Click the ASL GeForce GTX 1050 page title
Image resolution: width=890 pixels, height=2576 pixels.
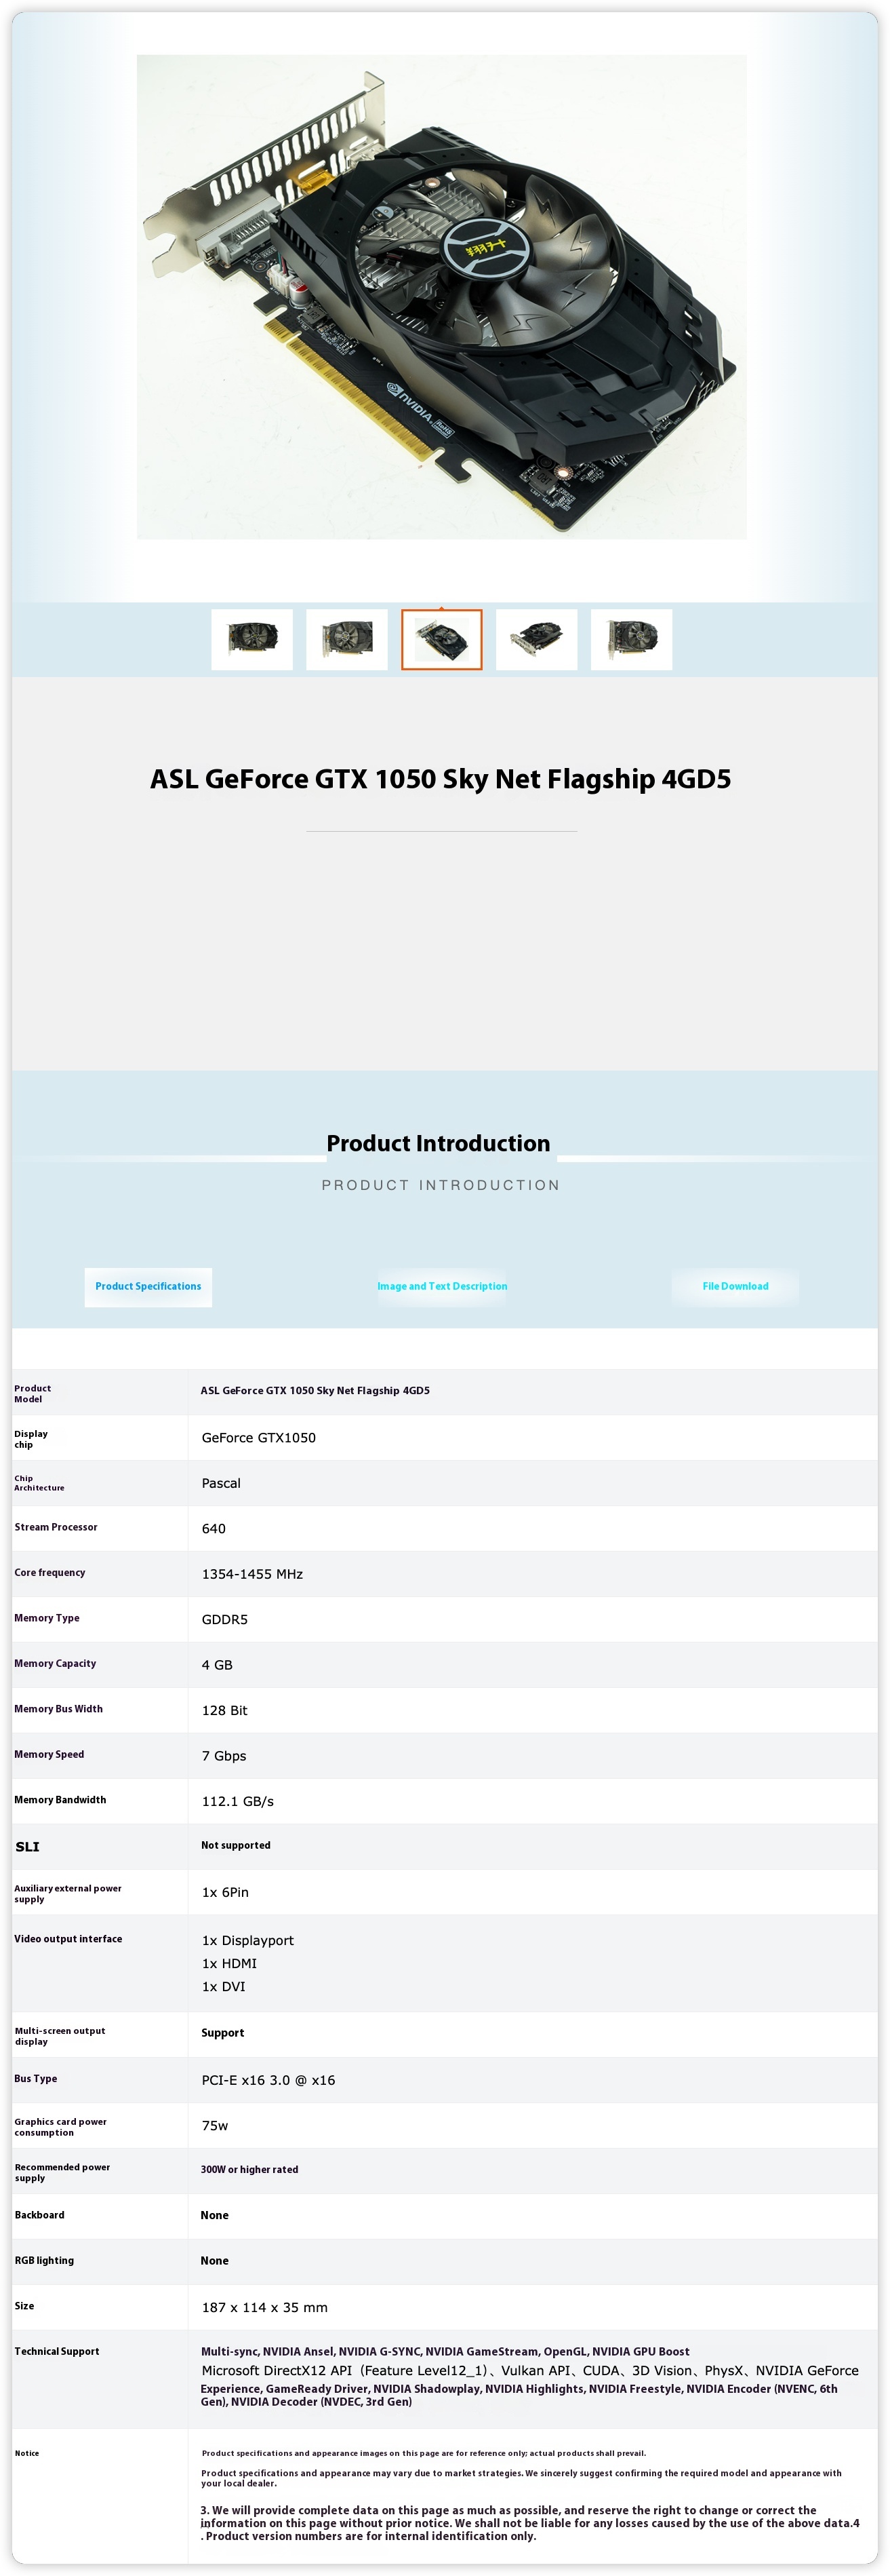441,779
